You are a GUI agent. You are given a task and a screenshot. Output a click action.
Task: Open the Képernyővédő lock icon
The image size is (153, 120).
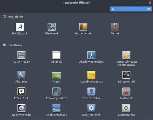21,108
